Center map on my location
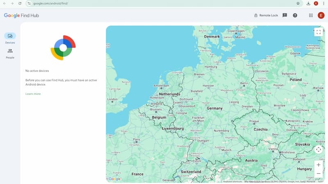The height and width of the screenshot is (184, 328). point(319,150)
